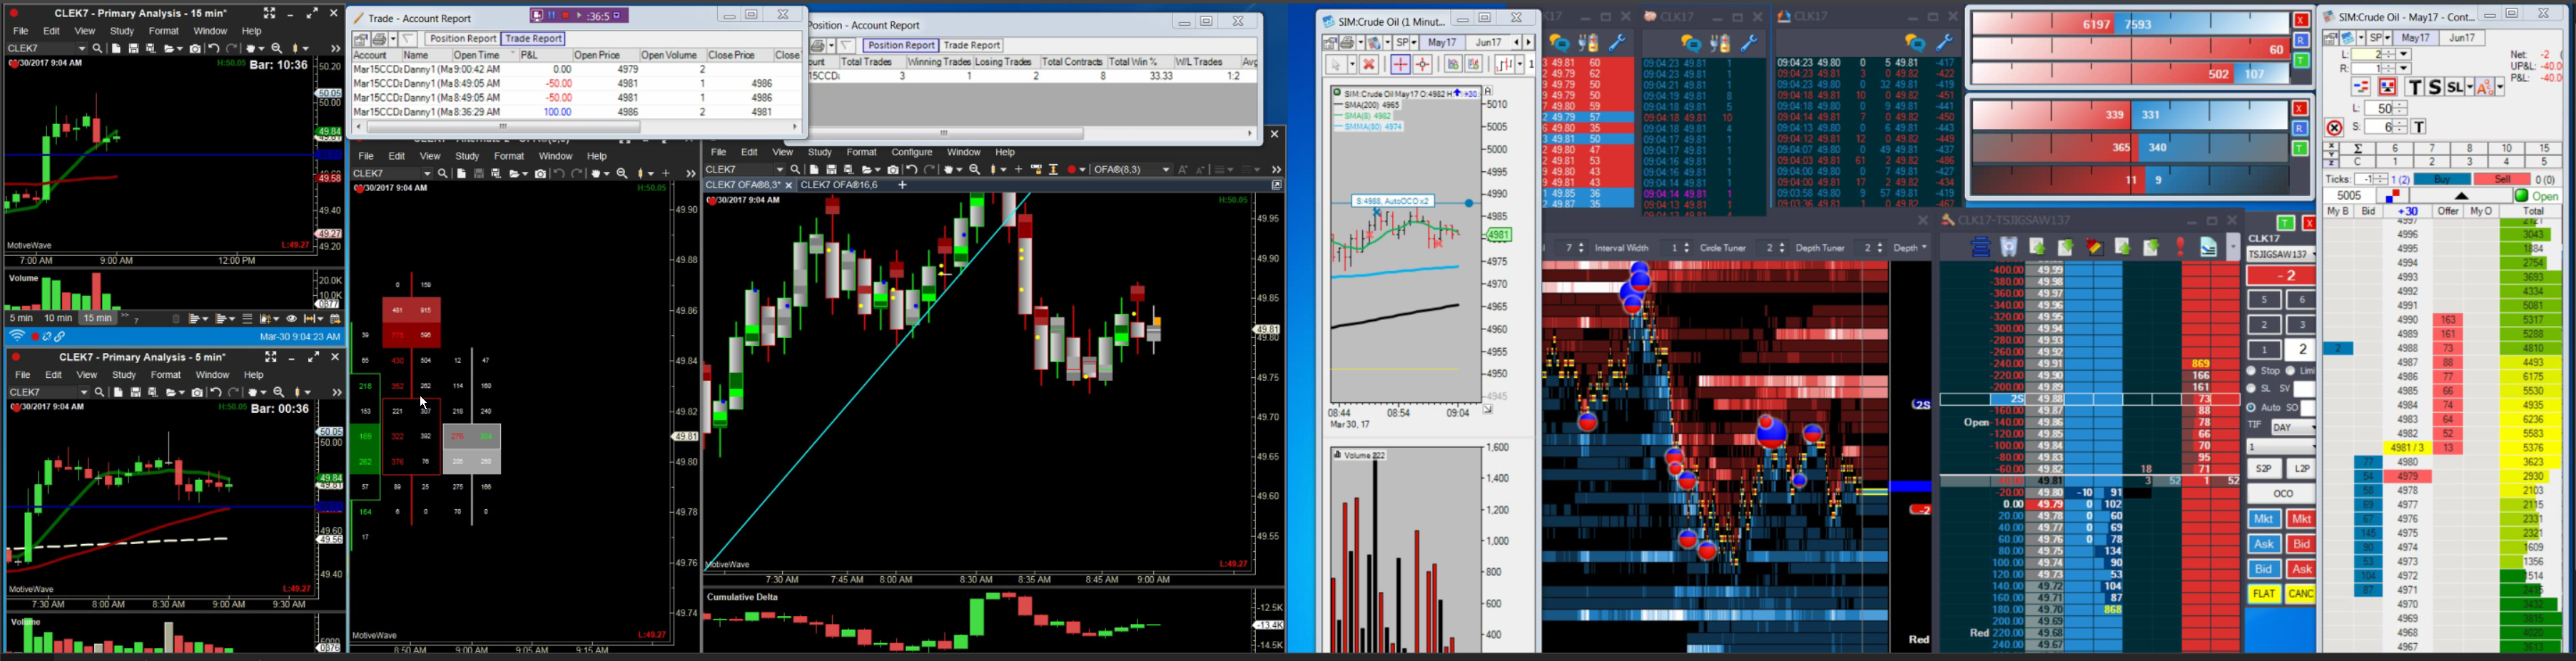Switch the chart to the 10 min interval

[58, 318]
